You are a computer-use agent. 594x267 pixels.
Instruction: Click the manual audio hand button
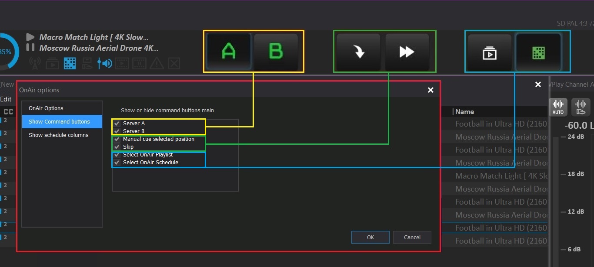coord(581,107)
